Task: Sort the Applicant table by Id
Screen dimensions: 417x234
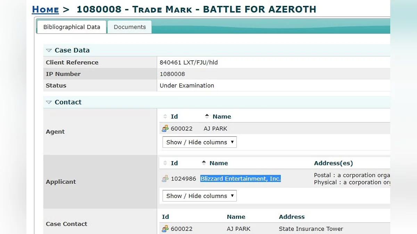Action: click(x=174, y=163)
